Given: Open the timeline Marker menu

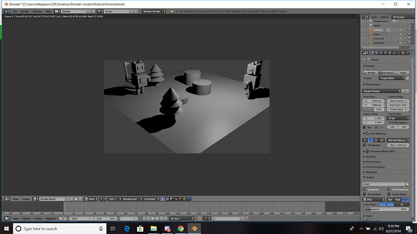Looking at the screenshot, I should point(27,218).
